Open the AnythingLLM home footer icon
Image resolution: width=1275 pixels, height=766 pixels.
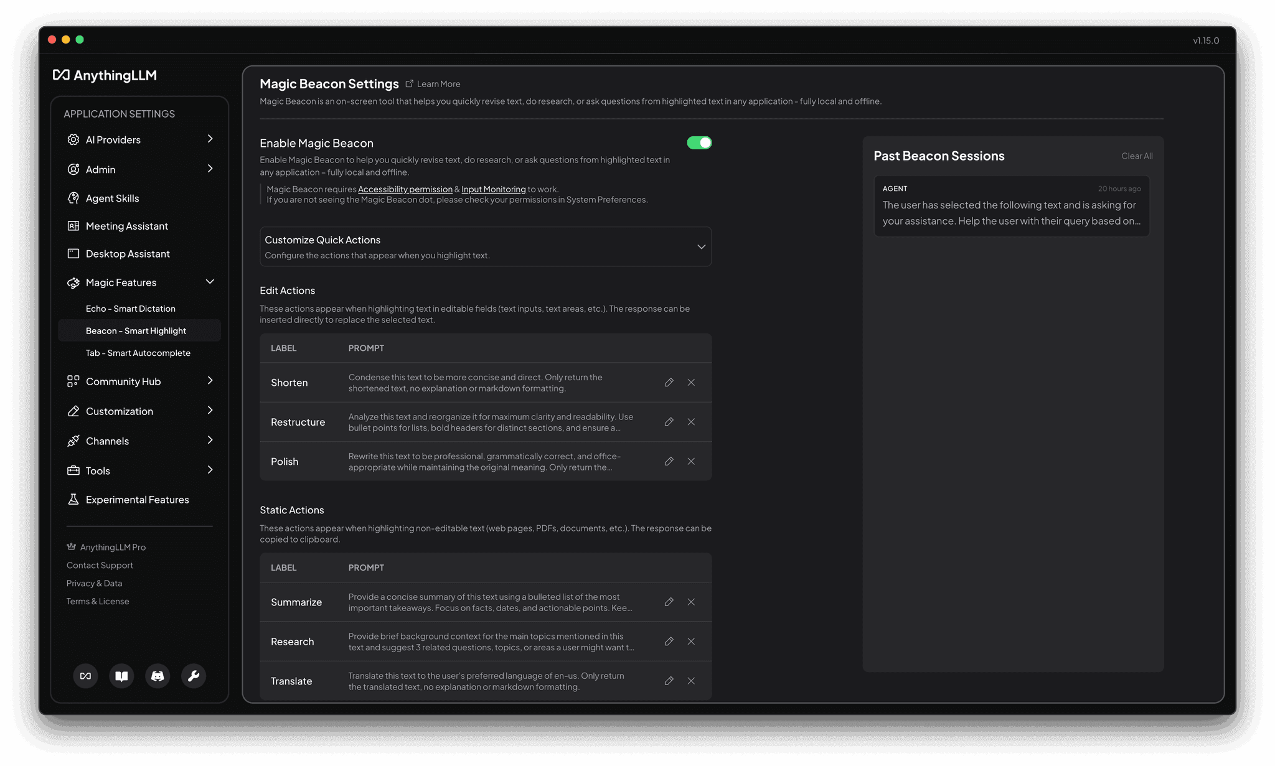pyautogui.click(x=86, y=676)
